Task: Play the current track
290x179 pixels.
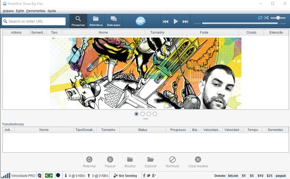Action: (176, 22)
